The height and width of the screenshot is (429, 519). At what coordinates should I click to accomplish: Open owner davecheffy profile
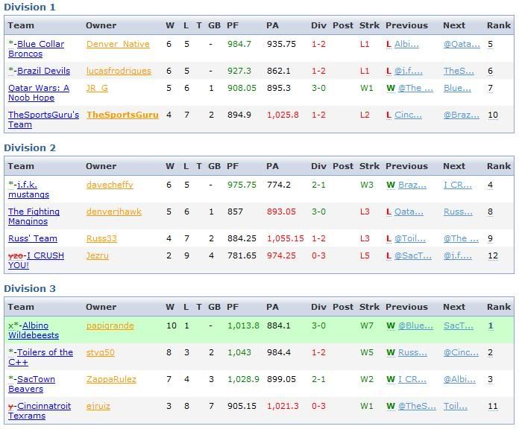pos(110,185)
